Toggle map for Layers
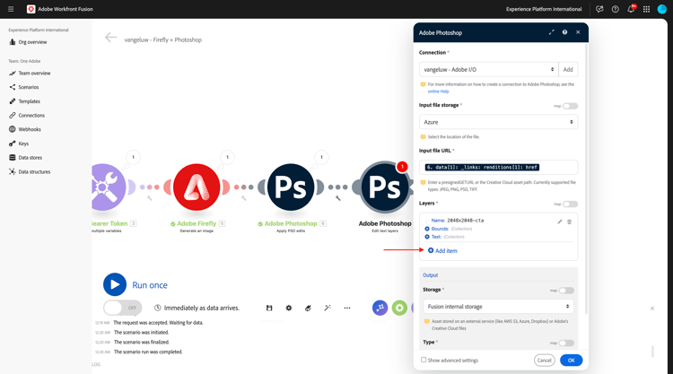 570,204
